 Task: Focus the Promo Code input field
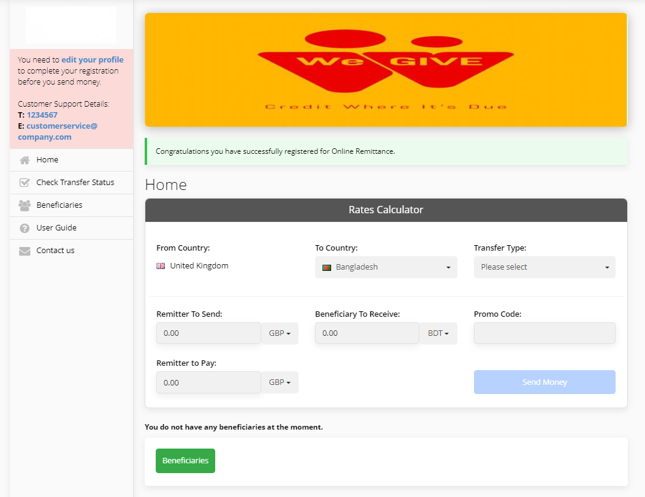click(544, 333)
